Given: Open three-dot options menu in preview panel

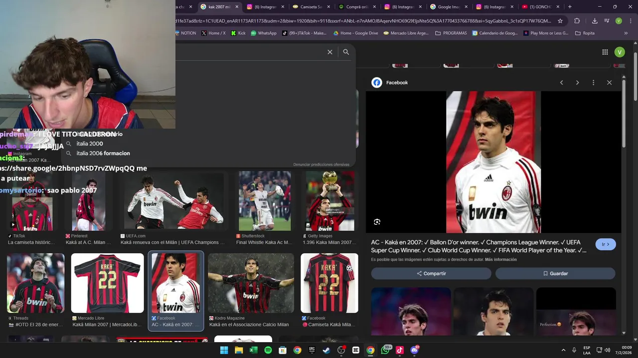Looking at the screenshot, I should [x=593, y=83].
